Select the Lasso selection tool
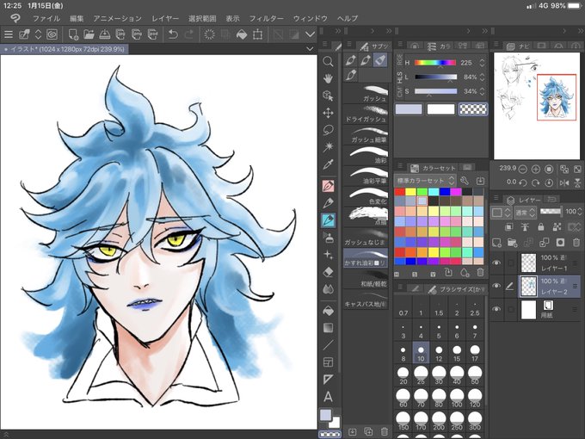This screenshot has height=439, width=585. (328, 130)
